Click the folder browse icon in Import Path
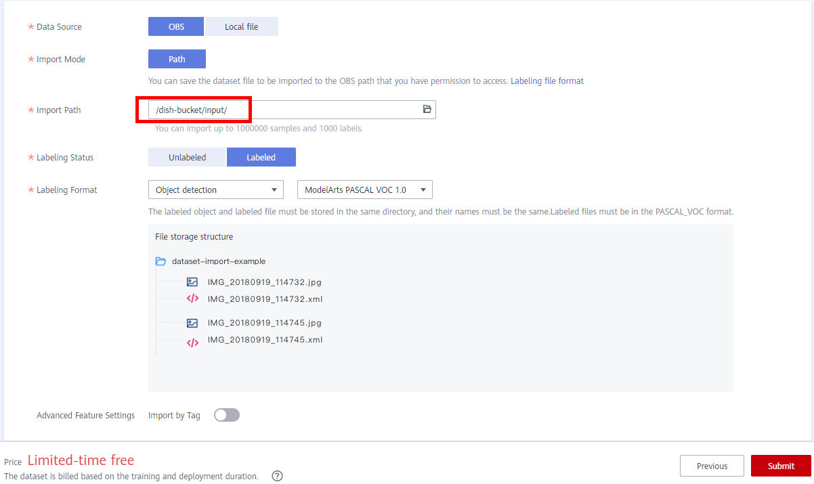 click(x=427, y=110)
